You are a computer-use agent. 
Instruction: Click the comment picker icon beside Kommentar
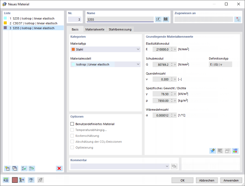pos(174,166)
